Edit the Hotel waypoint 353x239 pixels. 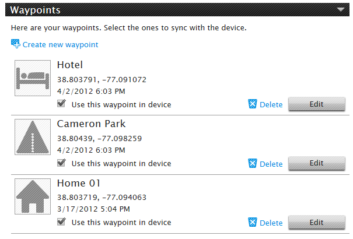pyautogui.click(x=316, y=104)
